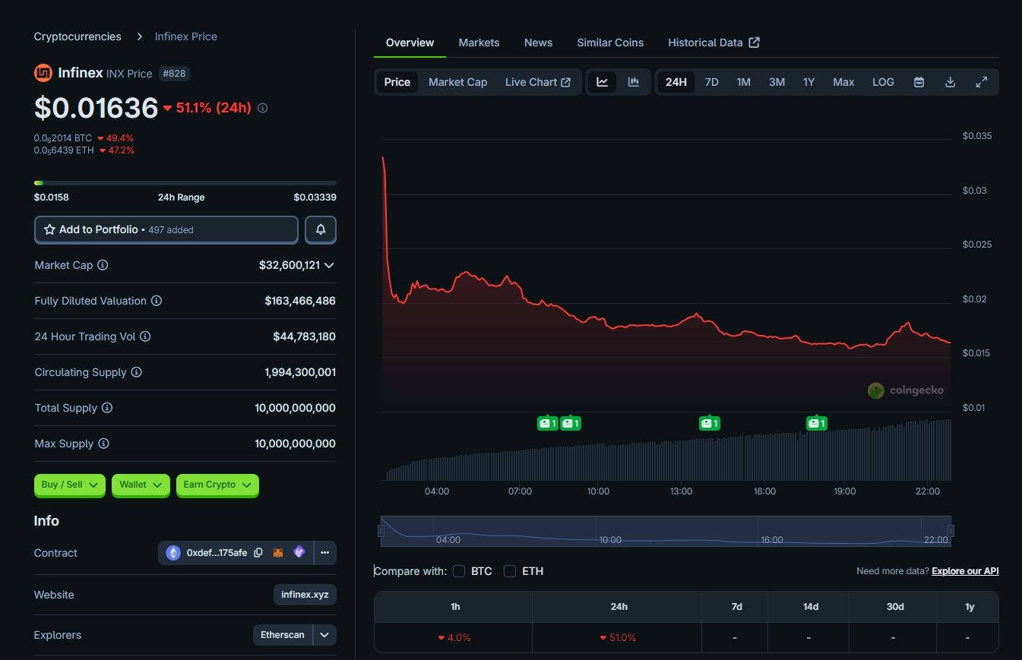The image size is (1022, 660).
Task: Switch to candlestick chart icon
Action: click(633, 82)
